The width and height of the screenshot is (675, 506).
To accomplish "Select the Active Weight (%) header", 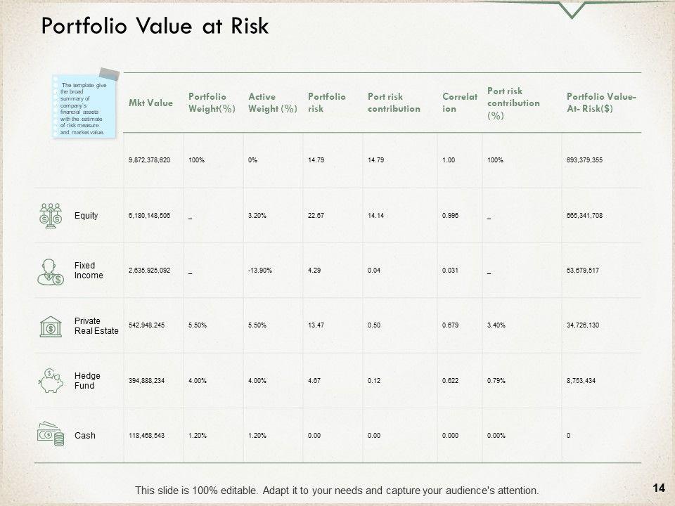I will pyautogui.click(x=272, y=103).
